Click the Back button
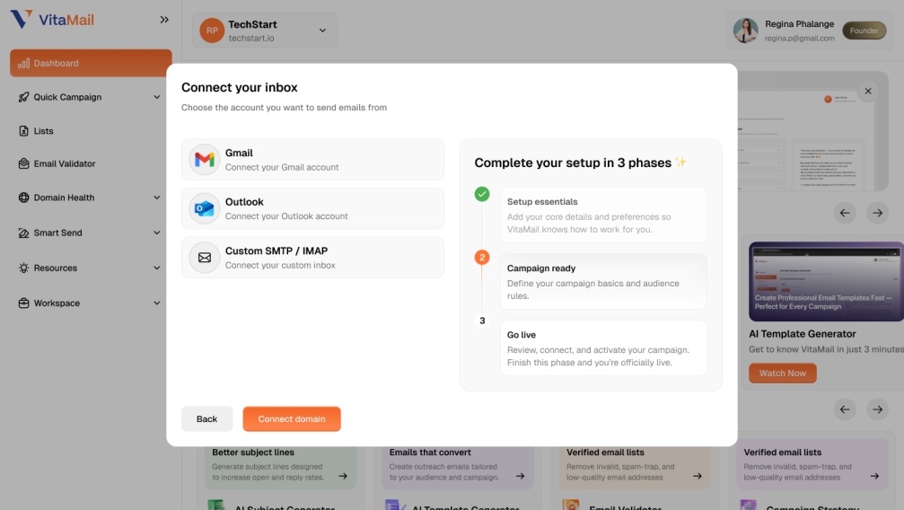The width and height of the screenshot is (904, 510). (x=207, y=418)
